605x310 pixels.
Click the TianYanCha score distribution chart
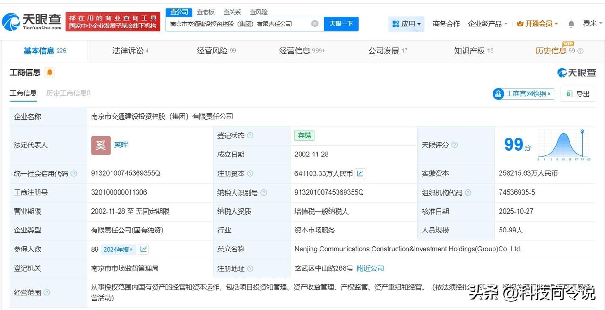(x=565, y=146)
